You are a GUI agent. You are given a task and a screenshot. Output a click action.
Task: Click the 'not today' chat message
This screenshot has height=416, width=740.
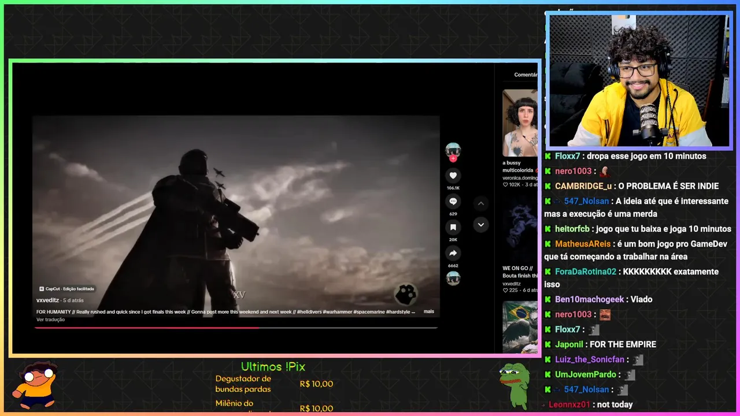(615, 404)
